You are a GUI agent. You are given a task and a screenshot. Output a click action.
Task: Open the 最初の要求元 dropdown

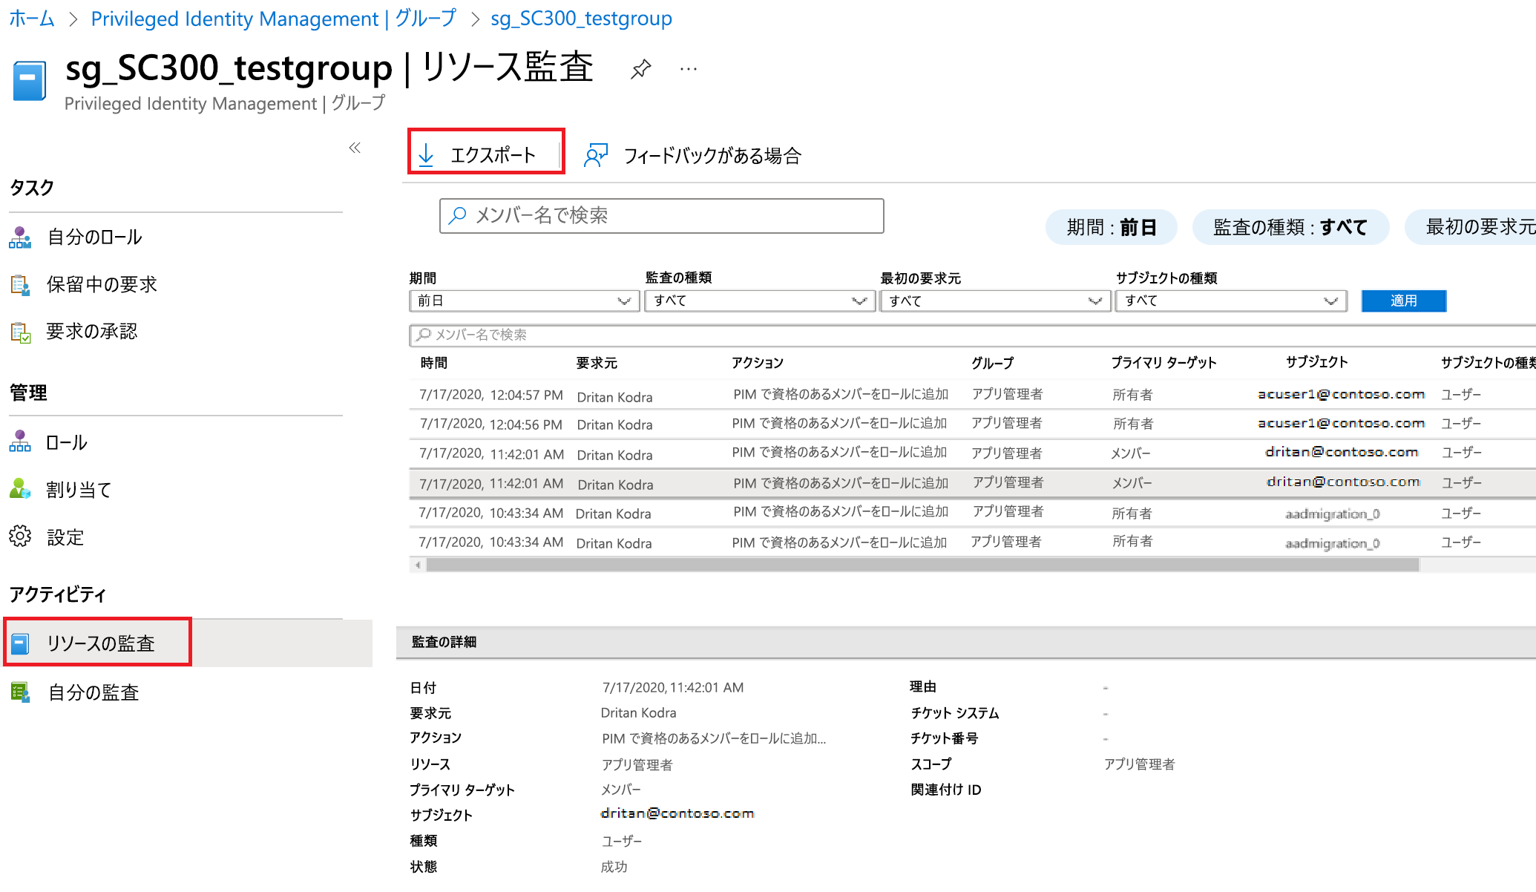[x=995, y=301]
